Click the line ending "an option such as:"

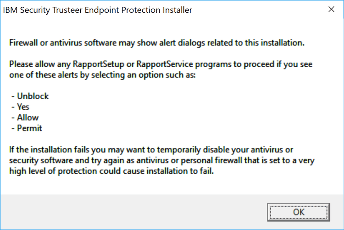tap(103, 75)
